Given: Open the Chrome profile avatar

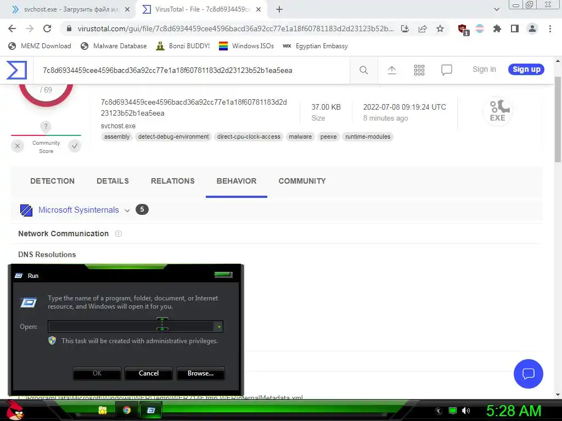Looking at the screenshot, I should (x=532, y=29).
